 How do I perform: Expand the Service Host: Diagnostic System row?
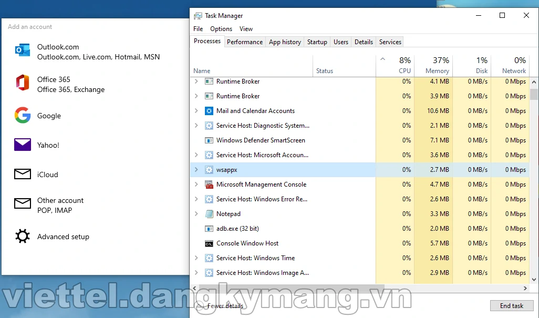pyautogui.click(x=196, y=126)
